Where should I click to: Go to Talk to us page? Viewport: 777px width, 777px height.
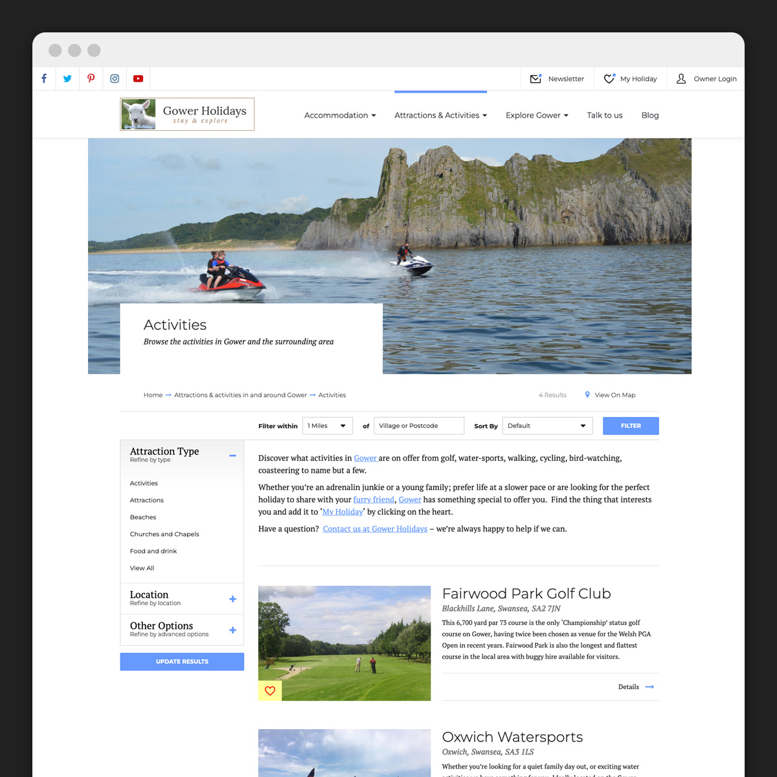tap(605, 115)
